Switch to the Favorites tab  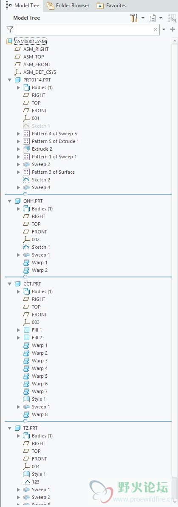111,6
